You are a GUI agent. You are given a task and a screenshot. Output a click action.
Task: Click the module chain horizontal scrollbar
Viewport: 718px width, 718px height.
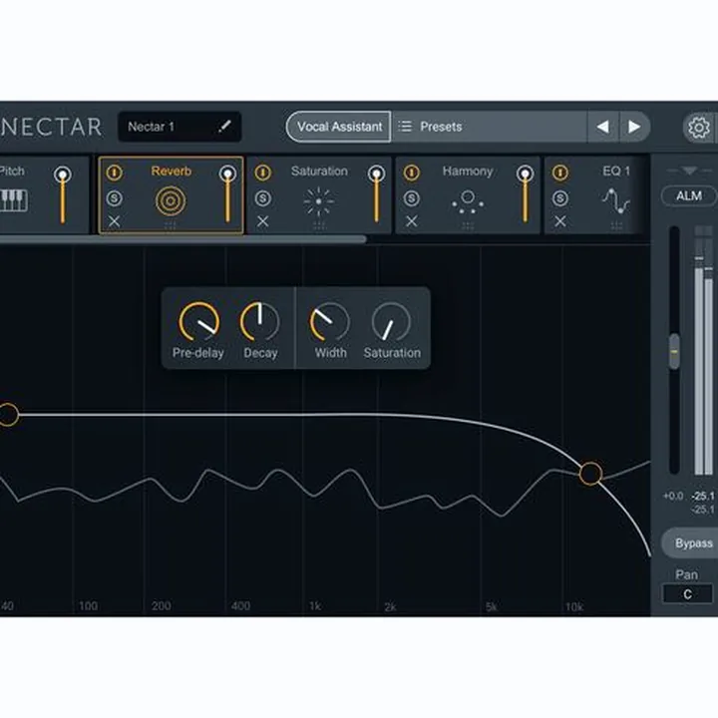(x=183, y=238)
